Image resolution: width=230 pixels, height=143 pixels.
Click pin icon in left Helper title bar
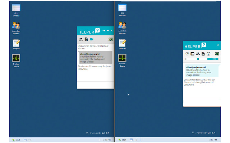(104, 31)
